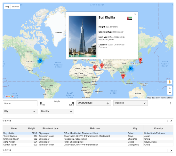Go to next page in bottom pager
Screen dimensions: 176x156
[171, 150]
